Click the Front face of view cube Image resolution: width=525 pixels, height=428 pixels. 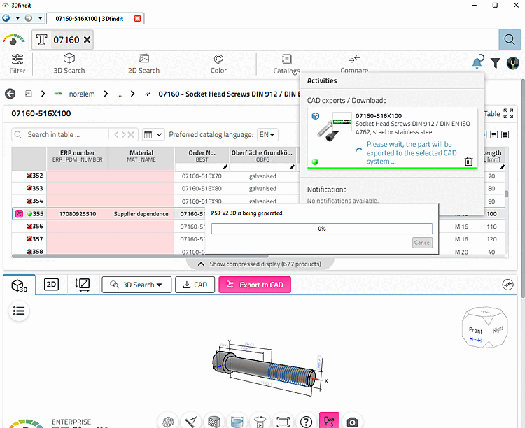click(x=475, y=331)
